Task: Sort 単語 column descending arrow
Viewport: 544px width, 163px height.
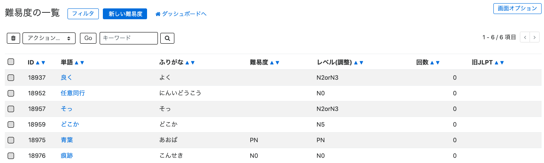Action: tap(82, 62)
